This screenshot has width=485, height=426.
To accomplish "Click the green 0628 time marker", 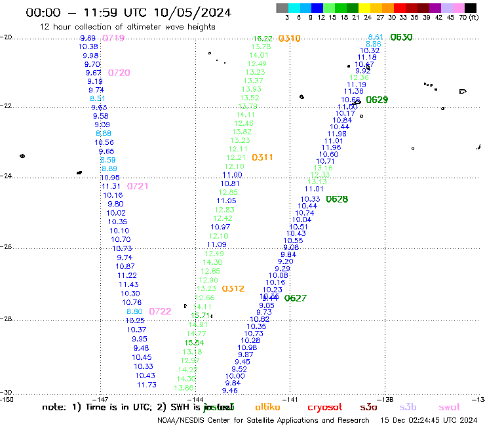I will pos(337,199).
